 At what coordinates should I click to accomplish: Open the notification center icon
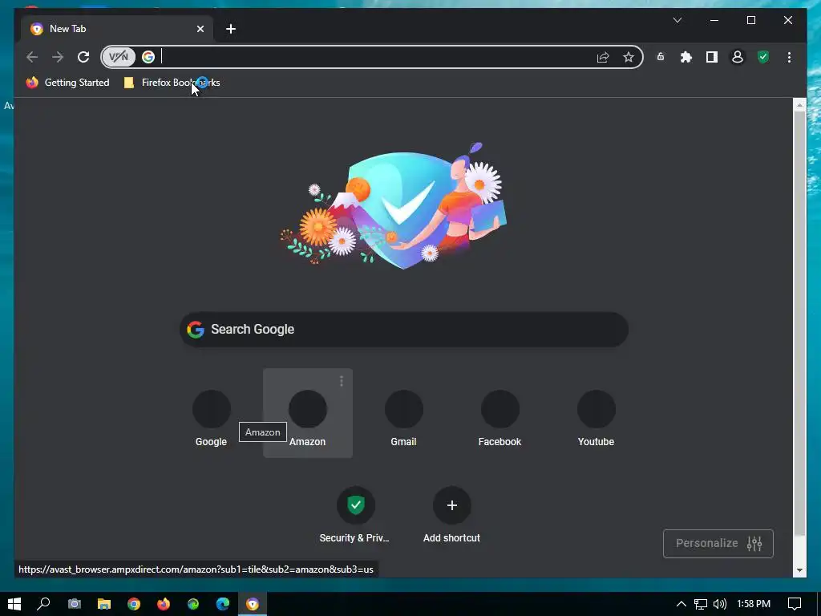(795, 604)
